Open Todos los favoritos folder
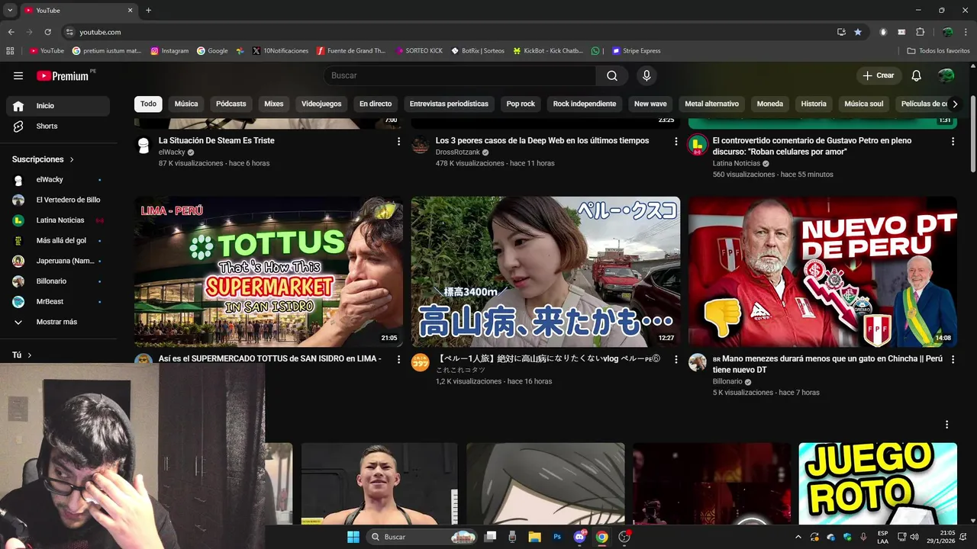Image resolution: width=977 pixels, height=549 pixels. pyautogui.click(x=939, y=51)
